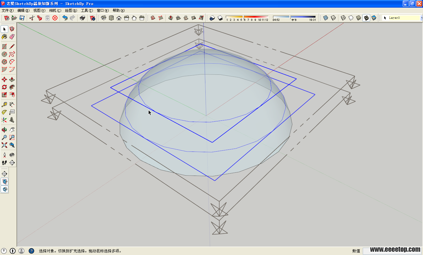This screenshot has width=423, height=255.
Task: Switch to Shaded face style
Action: 358,18
